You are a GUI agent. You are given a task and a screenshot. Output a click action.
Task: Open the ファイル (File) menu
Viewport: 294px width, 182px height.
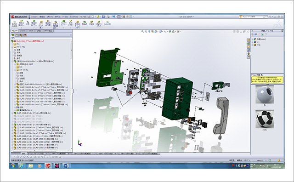[34, 17]
